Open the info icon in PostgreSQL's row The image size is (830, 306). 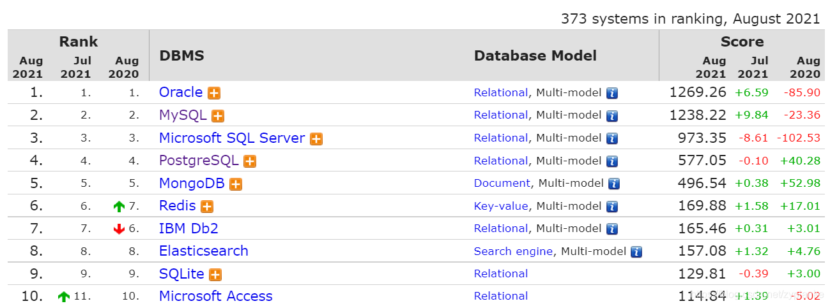click(x=612, y=161)
